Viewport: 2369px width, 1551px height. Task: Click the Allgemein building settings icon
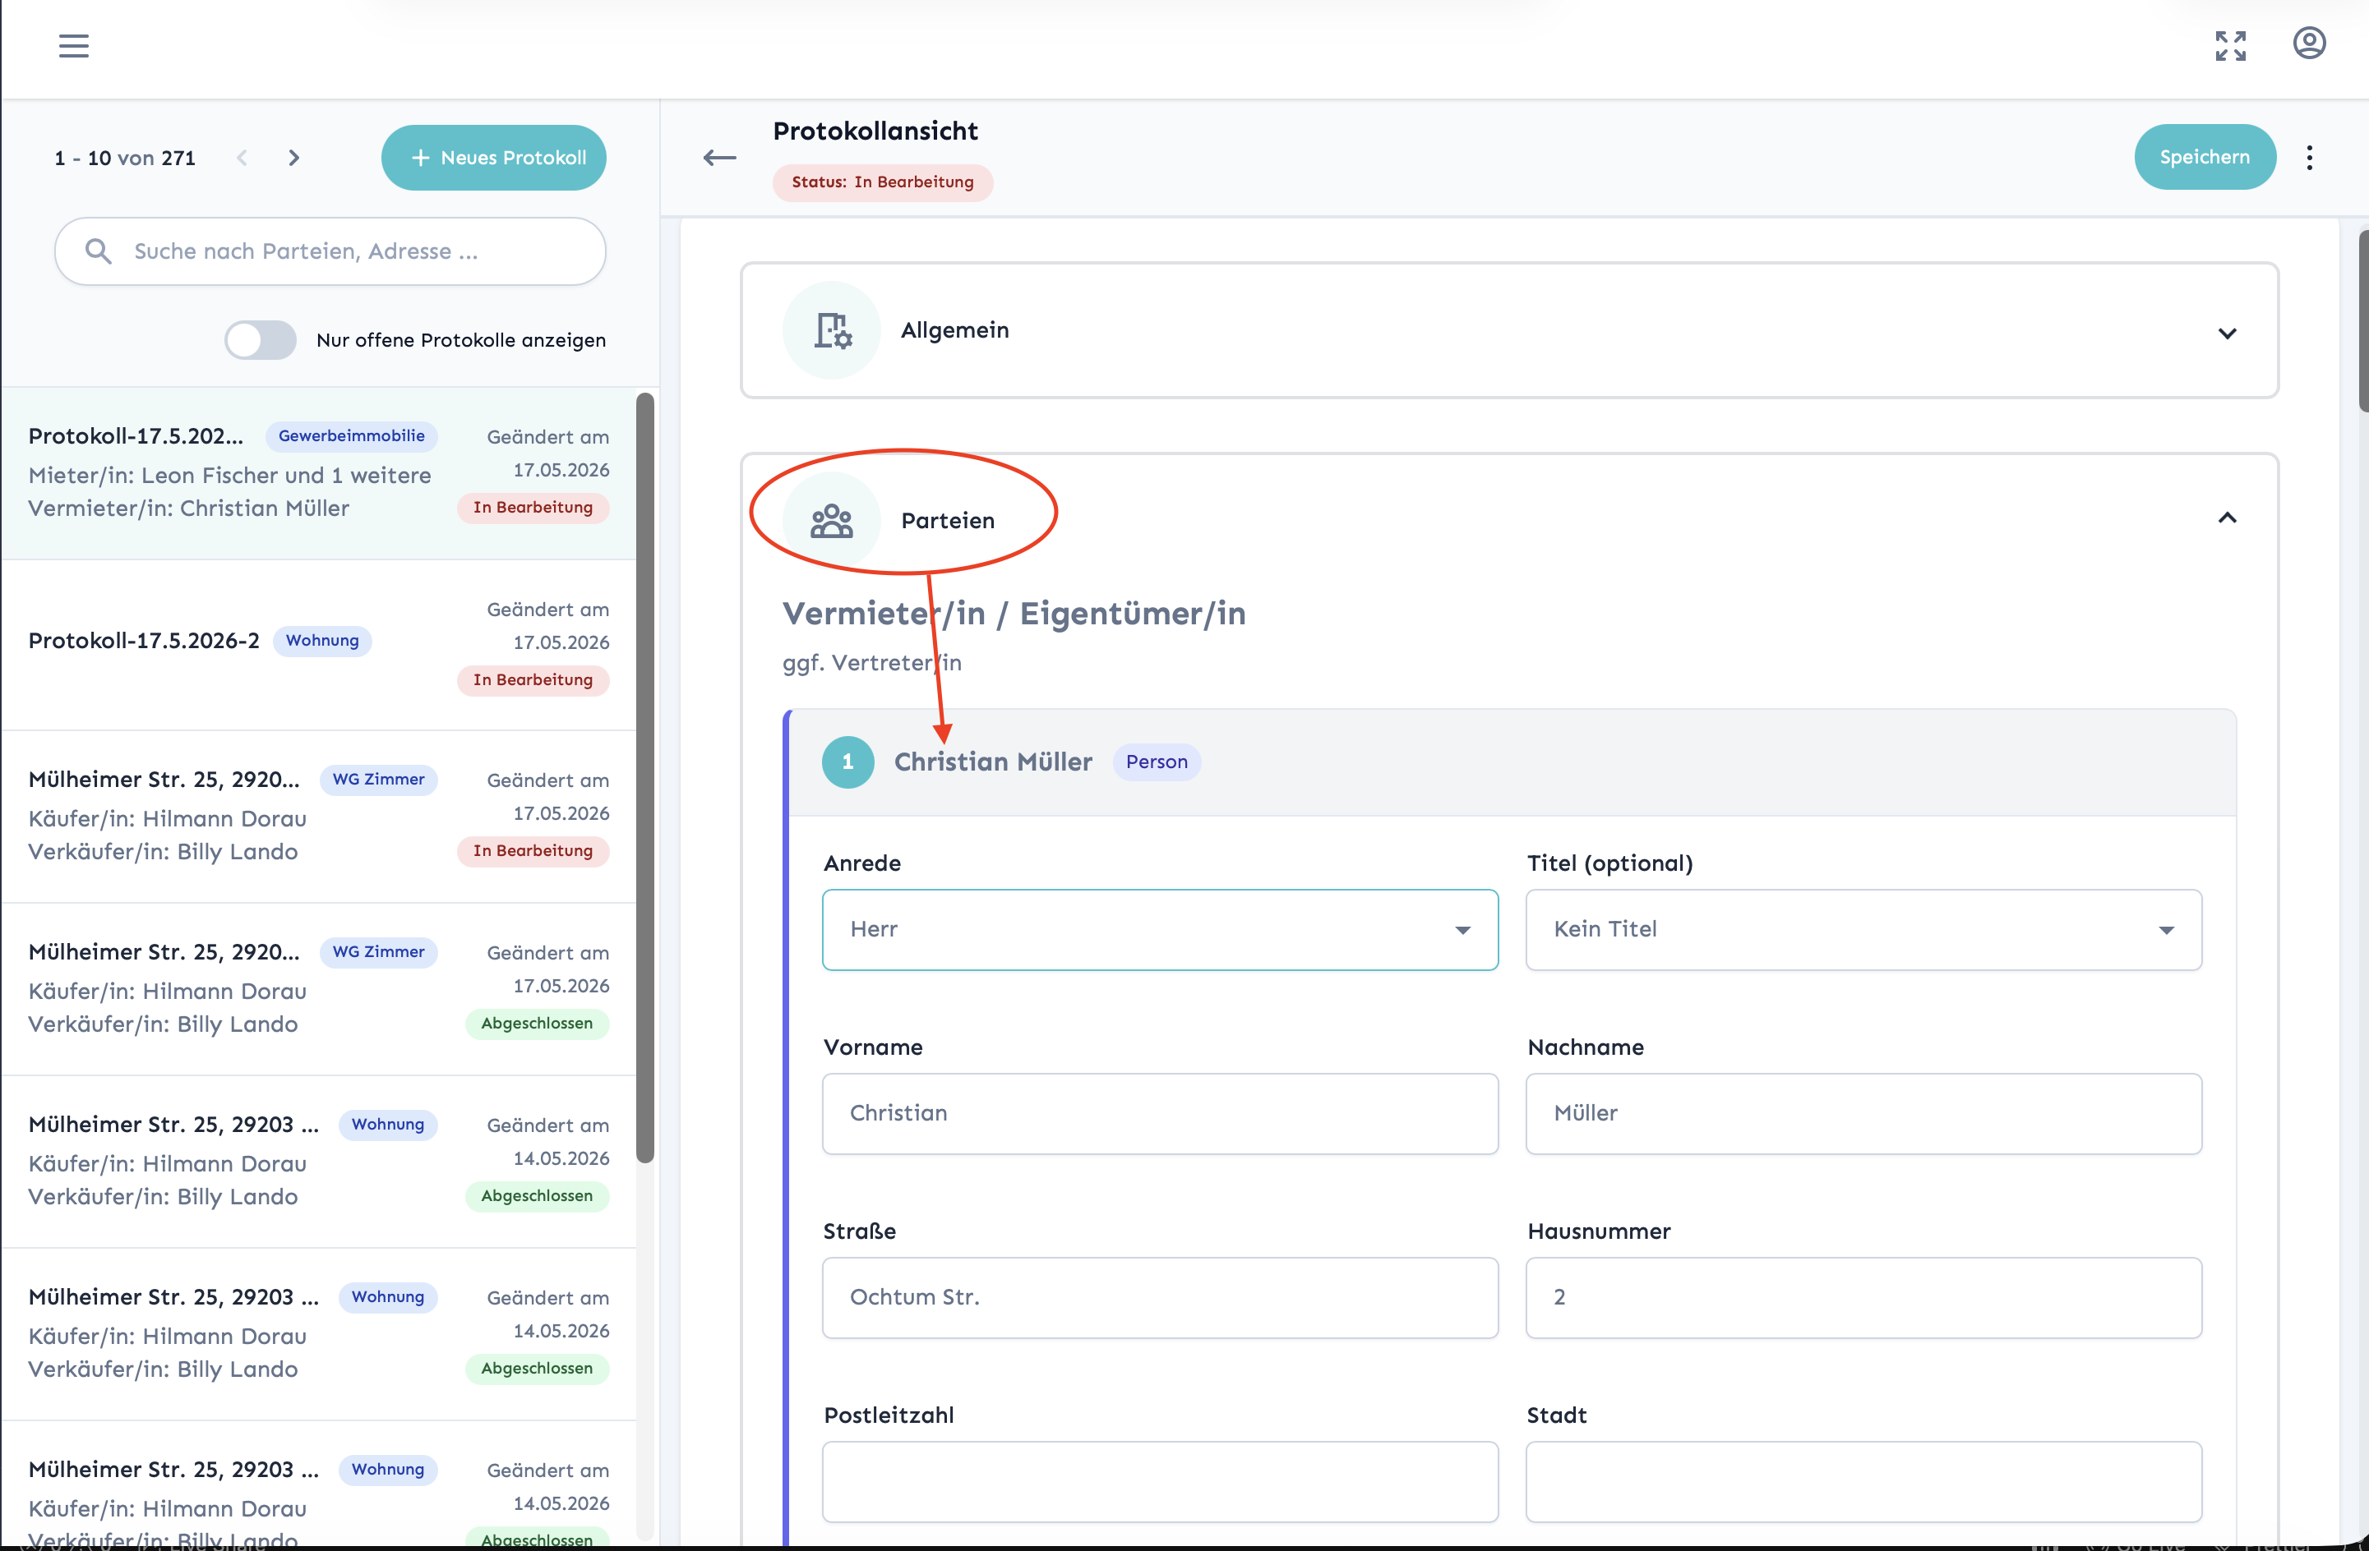(x=832, y=330)
